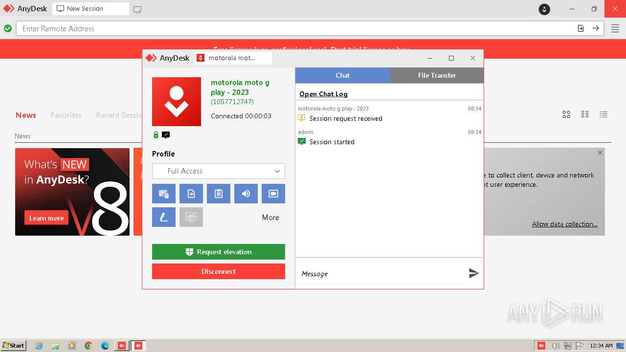Viewport: 626px width, 352px height.
Task: Click the 'Session started' chat entry
Action: coord(332,142)
